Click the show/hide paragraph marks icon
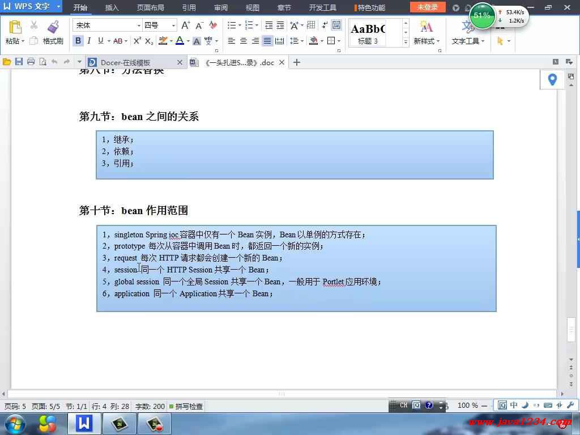580x435 pixels. click(325, 25)
